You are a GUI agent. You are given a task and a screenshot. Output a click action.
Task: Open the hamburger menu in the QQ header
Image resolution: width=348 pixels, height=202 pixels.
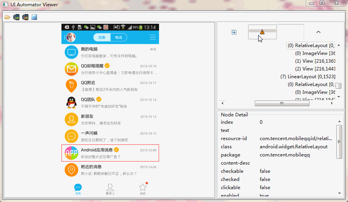(x=153, y=37)
